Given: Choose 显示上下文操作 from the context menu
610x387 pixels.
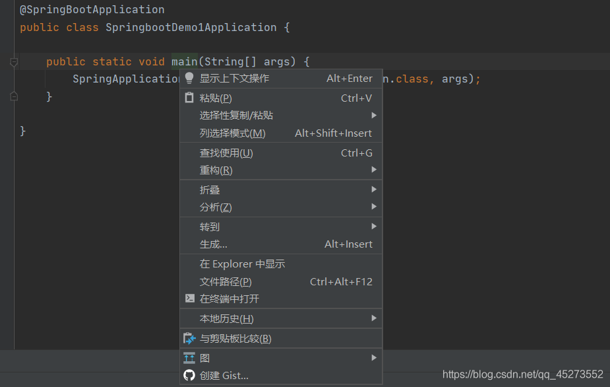Looking at the screenshot, I should (x=281, y=79).
